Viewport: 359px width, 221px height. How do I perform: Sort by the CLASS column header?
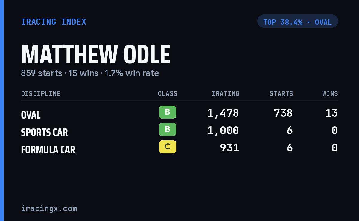[168, 94]
